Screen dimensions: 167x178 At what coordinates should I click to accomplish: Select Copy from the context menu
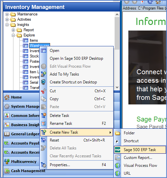77,99
